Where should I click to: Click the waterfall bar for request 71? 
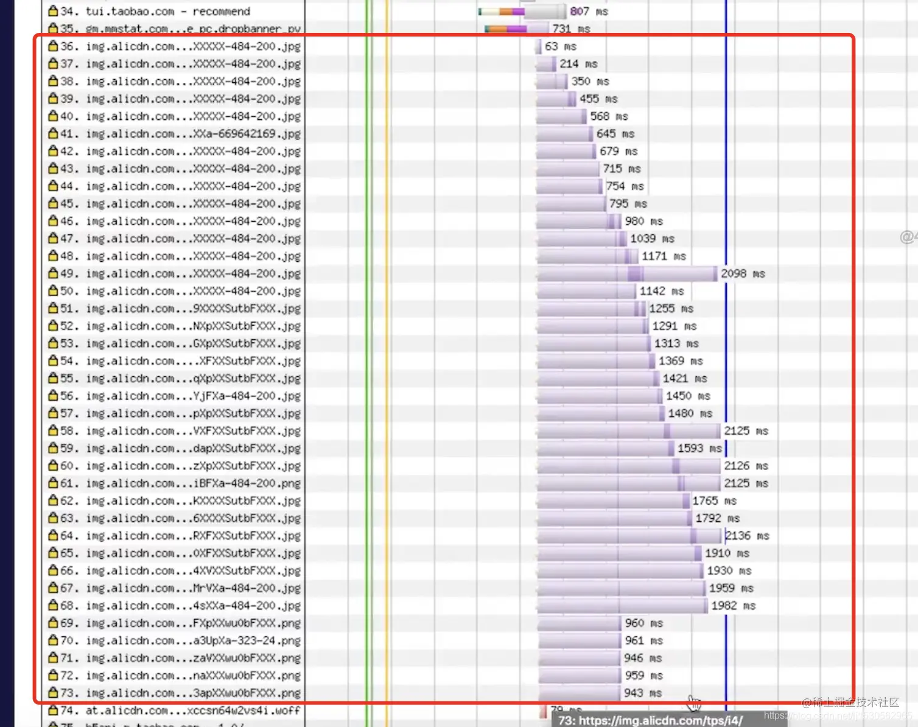(578, 658)
